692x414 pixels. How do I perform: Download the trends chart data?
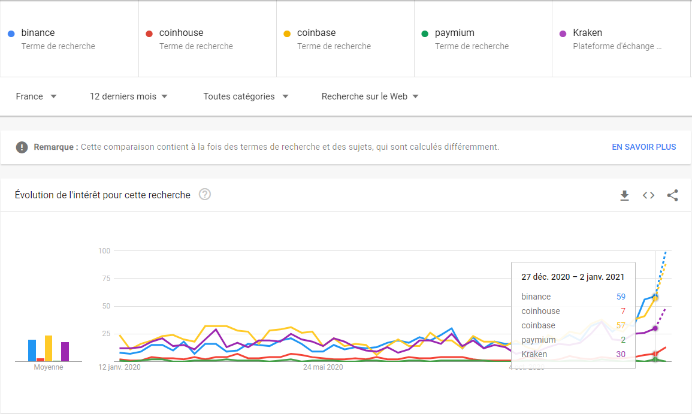tap(624, 195)
